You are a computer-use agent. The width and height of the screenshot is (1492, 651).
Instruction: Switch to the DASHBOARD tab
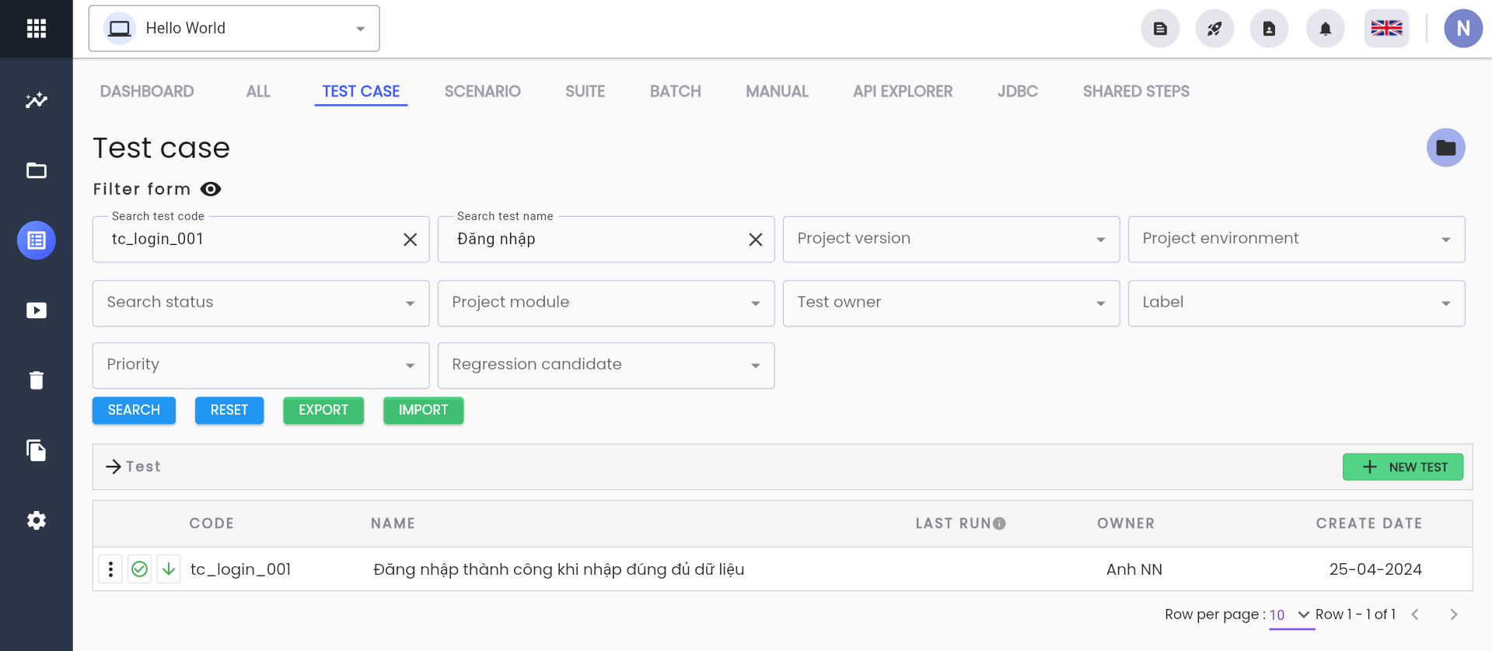click(147, 91)
